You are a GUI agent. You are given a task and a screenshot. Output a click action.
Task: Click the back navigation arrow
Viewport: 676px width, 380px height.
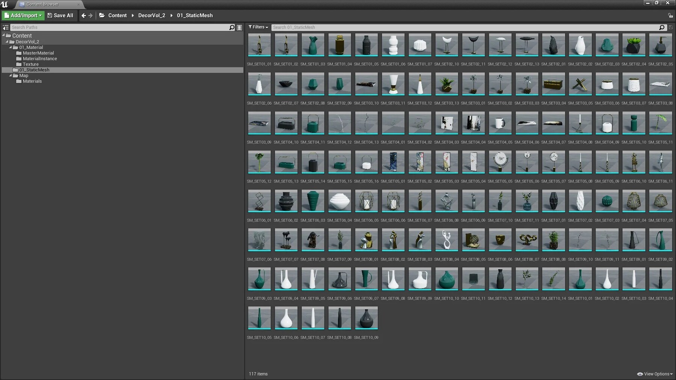coord(83,15)
